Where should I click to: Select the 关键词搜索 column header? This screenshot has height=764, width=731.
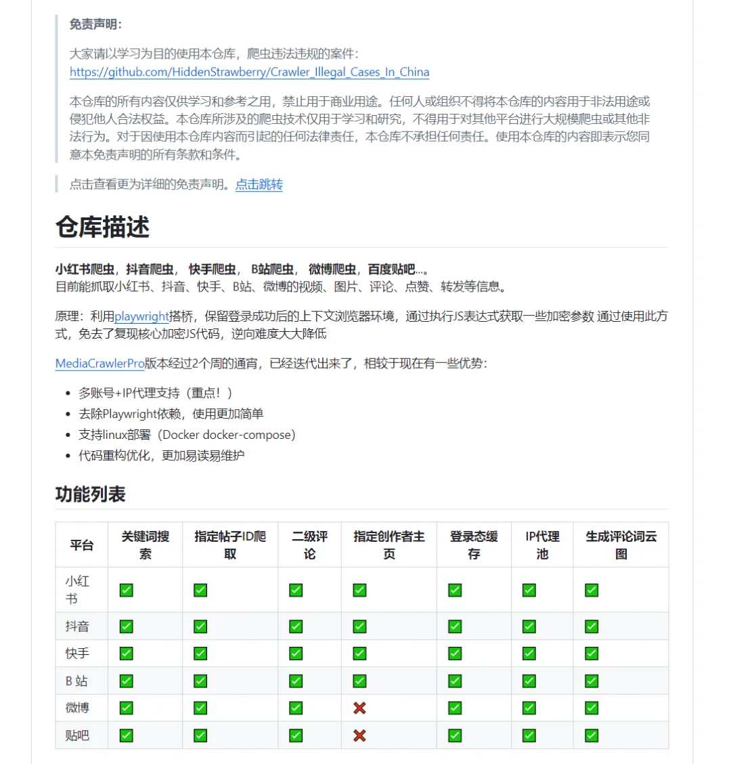(145, 545)
